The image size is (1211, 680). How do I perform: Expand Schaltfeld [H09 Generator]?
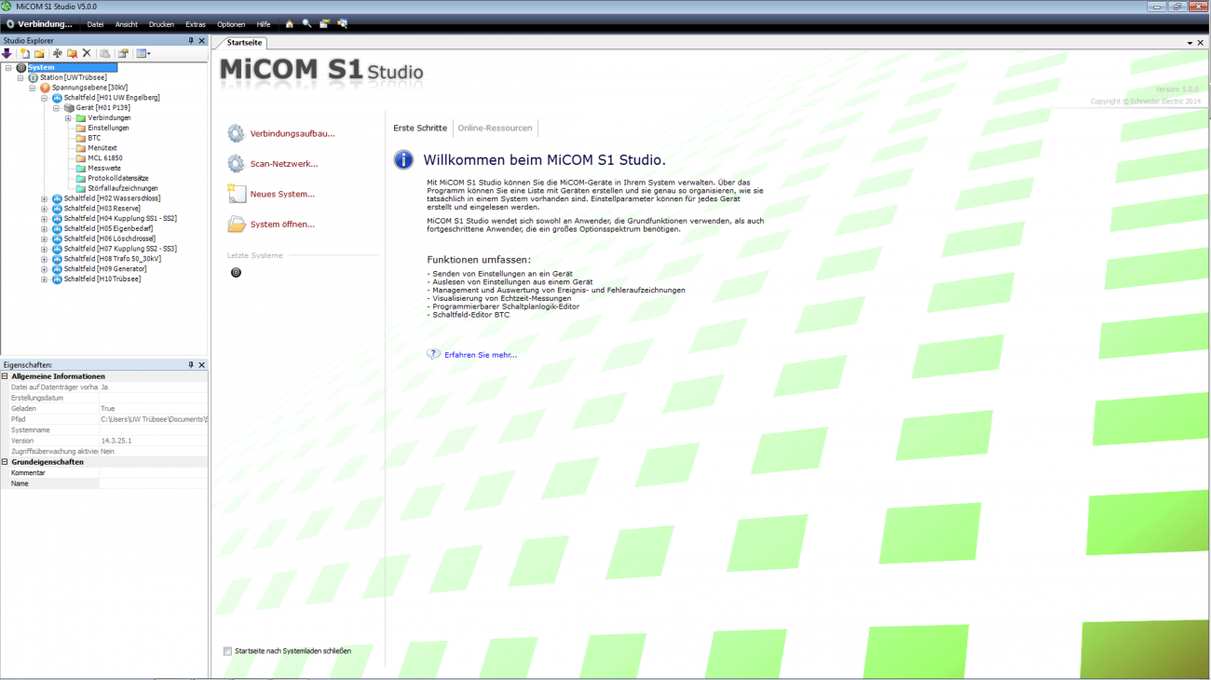[45, 269]
